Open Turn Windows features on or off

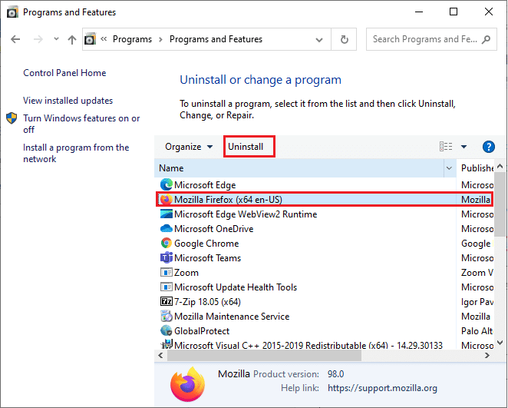click(81, 124)
